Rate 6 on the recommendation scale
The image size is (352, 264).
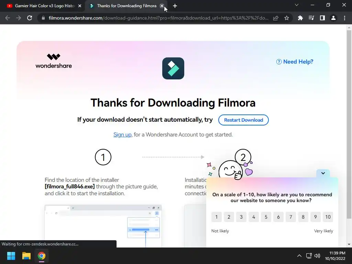(x=278, y=217)
